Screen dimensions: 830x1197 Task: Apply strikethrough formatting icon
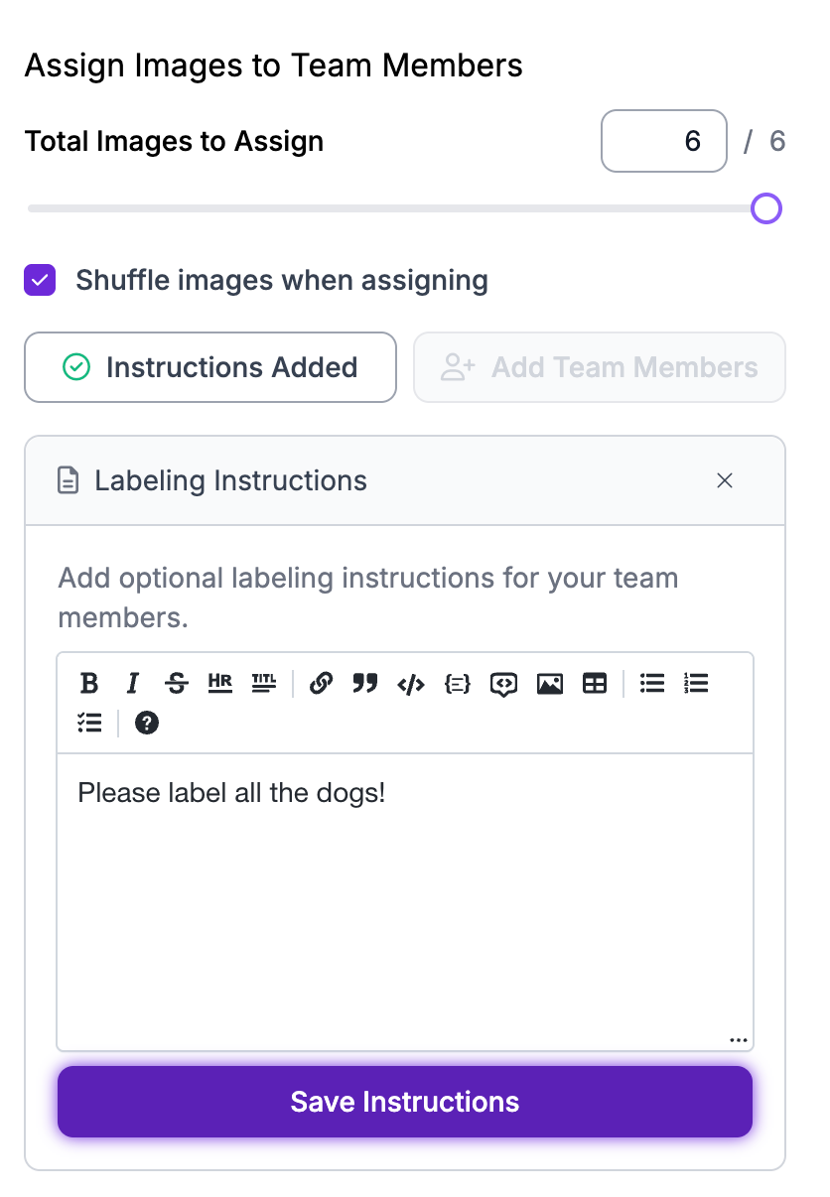177,683
